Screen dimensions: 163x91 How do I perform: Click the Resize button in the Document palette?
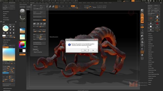point(43,39)
